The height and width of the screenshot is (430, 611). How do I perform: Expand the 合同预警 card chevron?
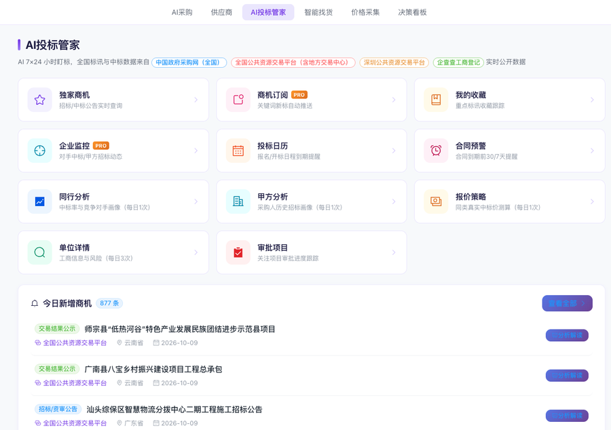592,151
